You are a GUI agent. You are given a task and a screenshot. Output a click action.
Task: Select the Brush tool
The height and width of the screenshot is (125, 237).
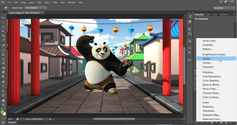(3, 50)
